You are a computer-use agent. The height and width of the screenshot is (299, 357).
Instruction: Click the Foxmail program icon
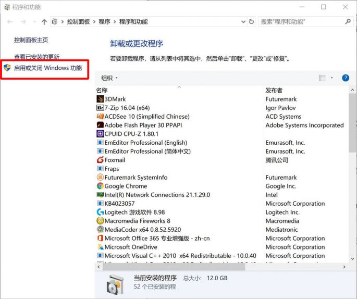coord(100,160)
